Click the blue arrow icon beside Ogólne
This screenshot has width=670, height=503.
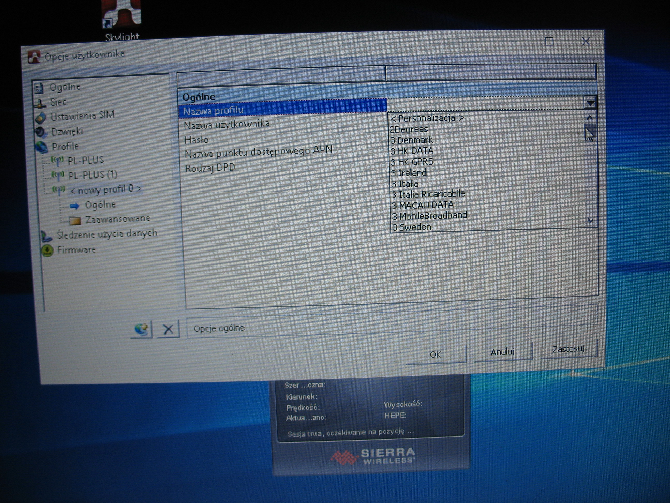(x=74, y=206)
